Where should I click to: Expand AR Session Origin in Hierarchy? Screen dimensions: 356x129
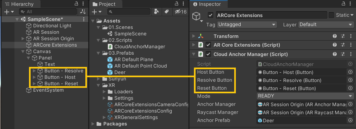coord(23,39)
